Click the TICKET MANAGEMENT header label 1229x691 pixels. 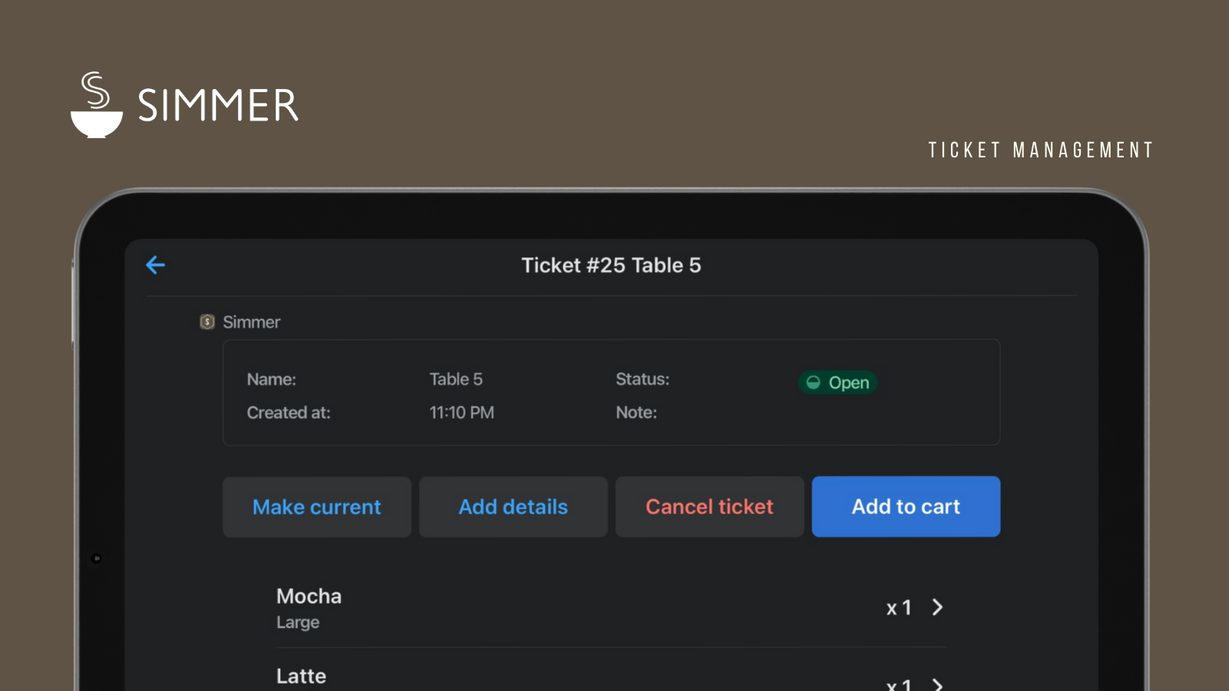click(1039, 150)
